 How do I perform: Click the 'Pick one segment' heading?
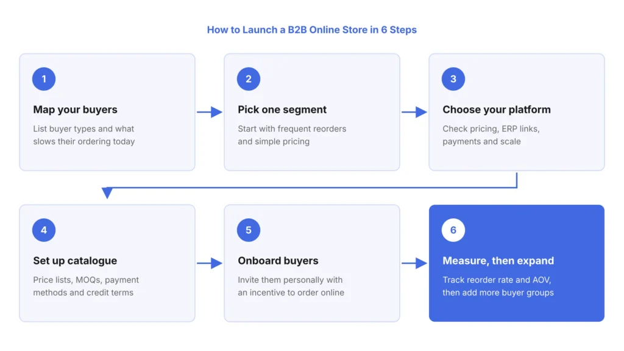282,110
